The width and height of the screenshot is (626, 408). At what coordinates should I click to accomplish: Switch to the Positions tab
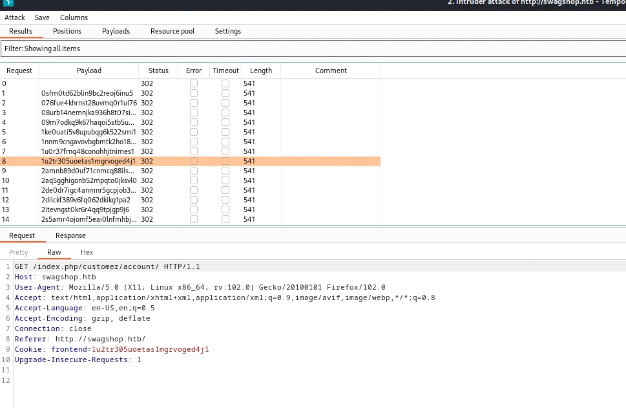(x=67, y=31)
